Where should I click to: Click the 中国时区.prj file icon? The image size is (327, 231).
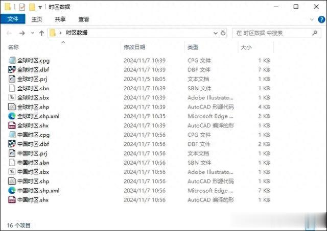pos(12,153)
